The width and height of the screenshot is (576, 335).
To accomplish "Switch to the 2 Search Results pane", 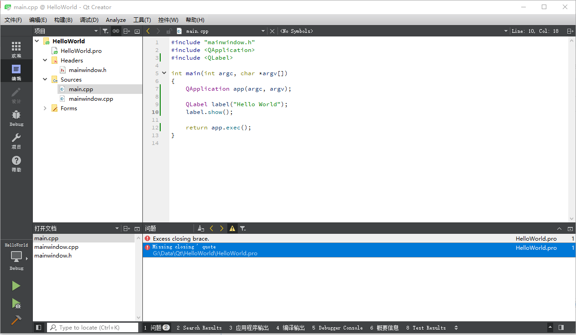I will (x=199, y=327).
